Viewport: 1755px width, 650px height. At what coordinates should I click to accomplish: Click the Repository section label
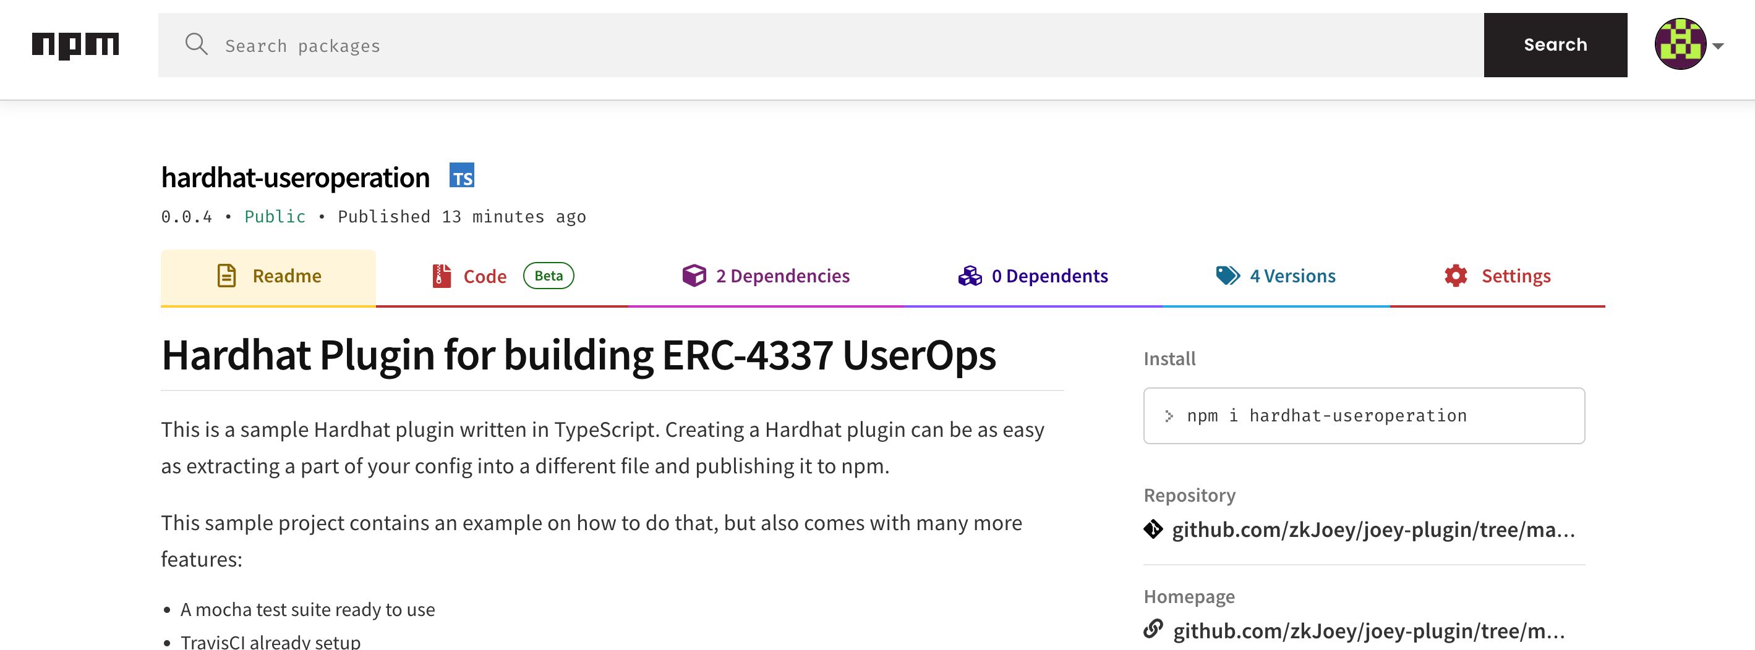click(x=1190, y=495)
